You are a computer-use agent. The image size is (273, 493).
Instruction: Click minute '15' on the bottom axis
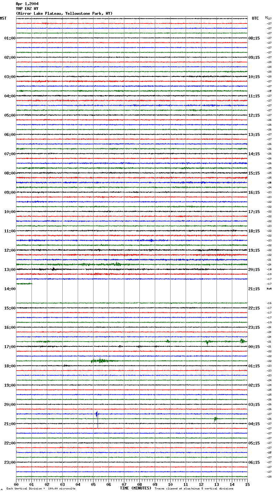(x=247, y=484)
